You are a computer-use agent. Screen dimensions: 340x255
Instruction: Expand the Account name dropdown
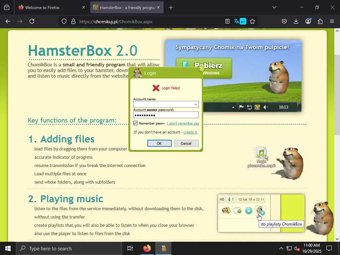[x=196, y=104]
